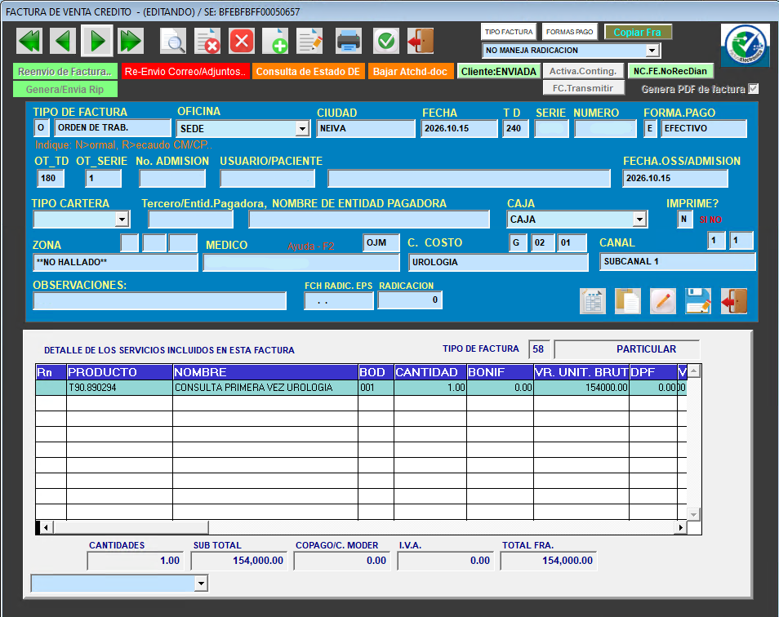
Task: Open the OFICINA dropdown showing SEDE
Action: click(x=302, y=129)
